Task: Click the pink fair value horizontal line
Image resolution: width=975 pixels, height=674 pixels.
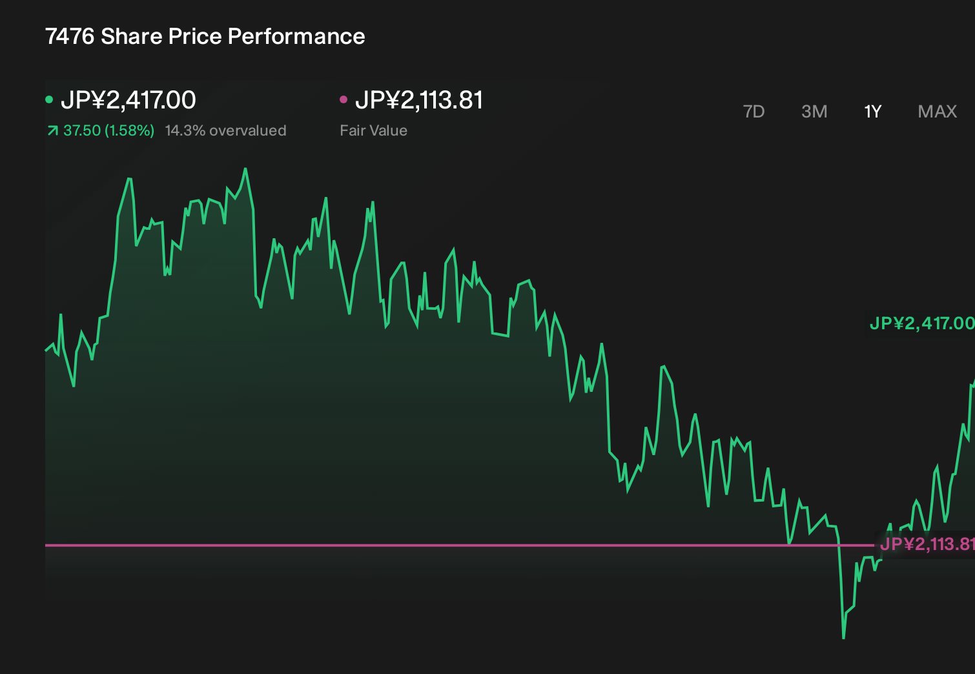Action: pyautogui.click(x=458, y=545)
